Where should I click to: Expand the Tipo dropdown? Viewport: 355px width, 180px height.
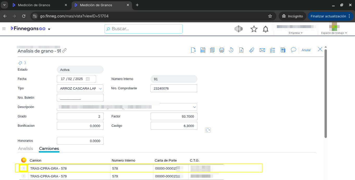[100, 89]
